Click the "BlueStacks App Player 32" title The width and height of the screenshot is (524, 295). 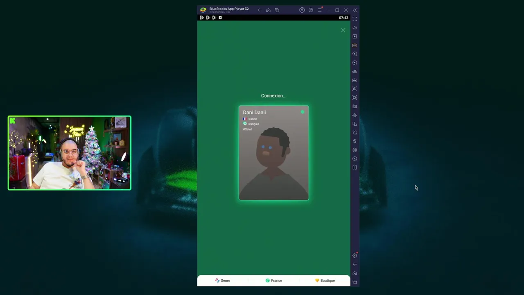point(229,9)
